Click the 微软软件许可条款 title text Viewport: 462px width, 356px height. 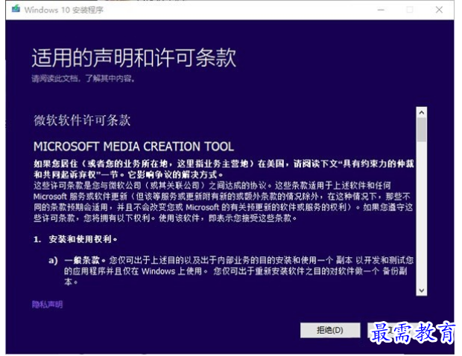point(82,120)
